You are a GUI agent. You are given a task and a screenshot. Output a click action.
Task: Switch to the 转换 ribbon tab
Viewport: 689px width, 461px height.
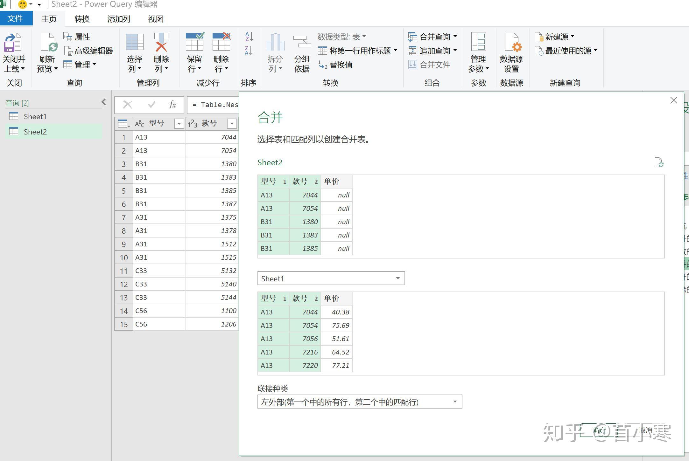[x=82, y=19]
